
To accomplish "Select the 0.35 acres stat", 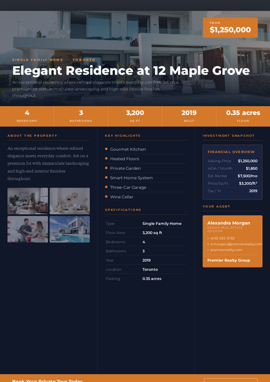I will (243, 116).
